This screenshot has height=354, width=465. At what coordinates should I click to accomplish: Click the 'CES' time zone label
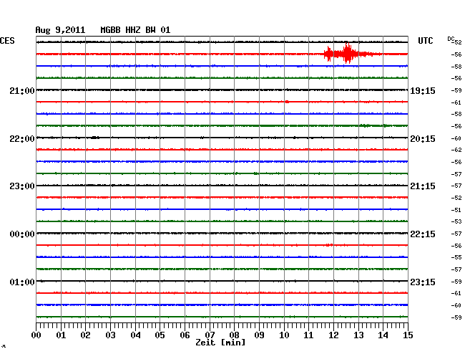point(7,41)
